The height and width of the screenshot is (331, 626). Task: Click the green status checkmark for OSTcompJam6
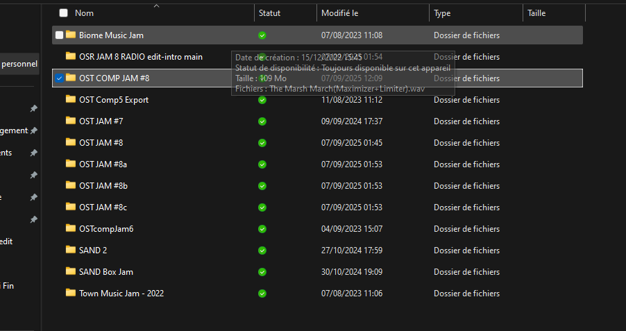click(262, 229)
